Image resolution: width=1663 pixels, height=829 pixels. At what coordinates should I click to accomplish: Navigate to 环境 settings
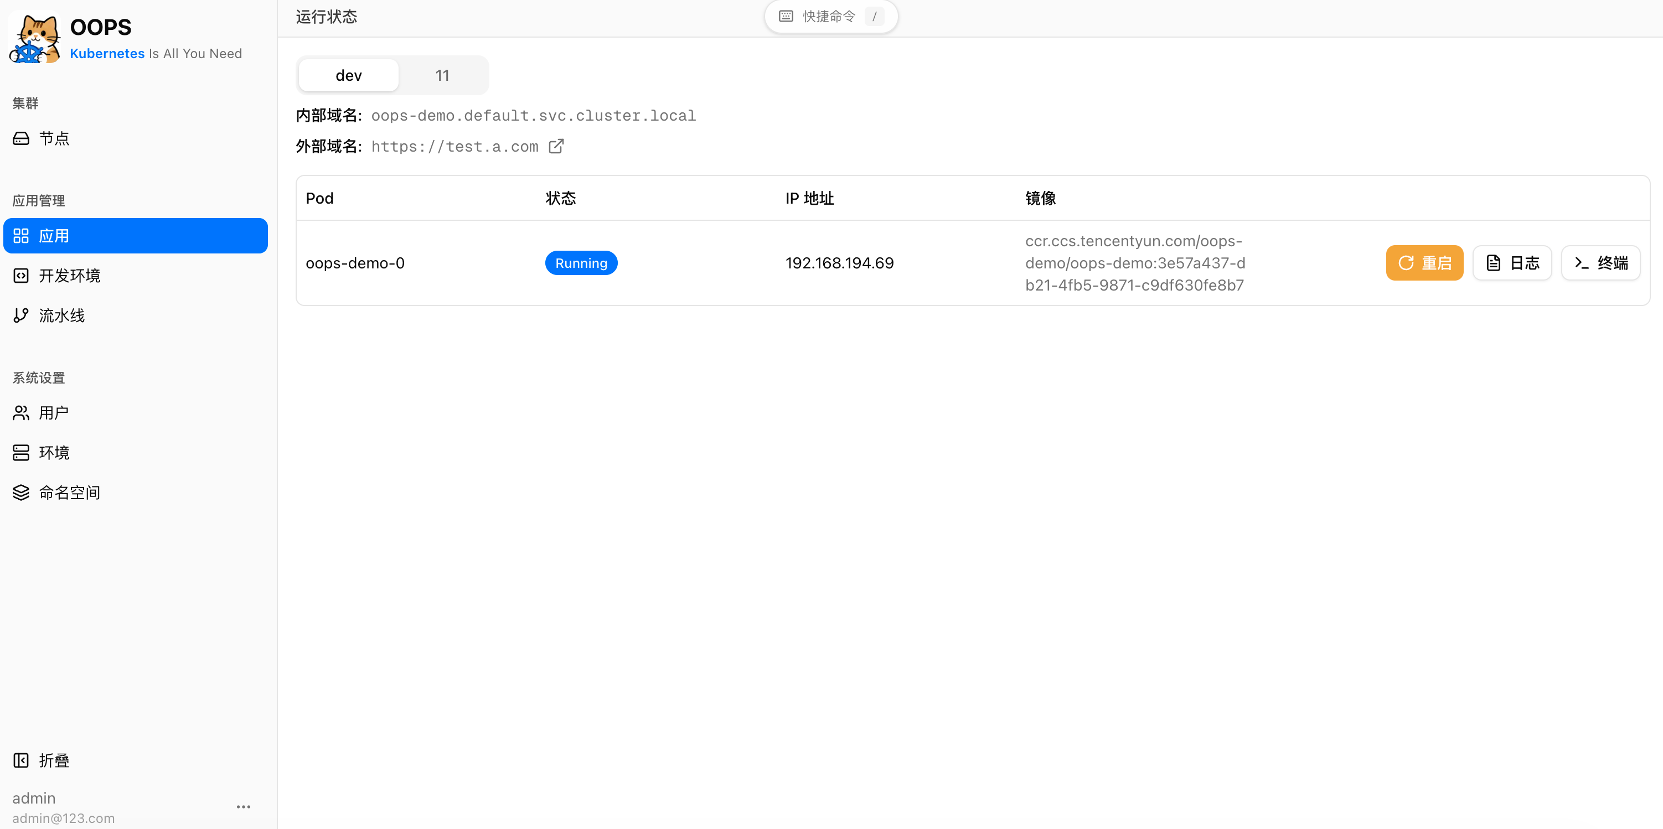pyautogui.click(x=136, y=453)
